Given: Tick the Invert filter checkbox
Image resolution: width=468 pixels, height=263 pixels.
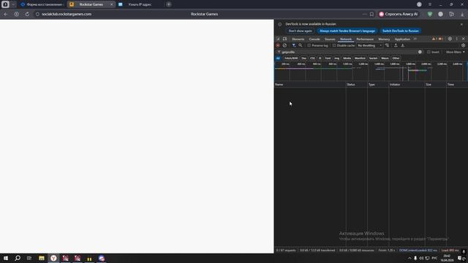Looking at the screenshot, I should point(429,52).
